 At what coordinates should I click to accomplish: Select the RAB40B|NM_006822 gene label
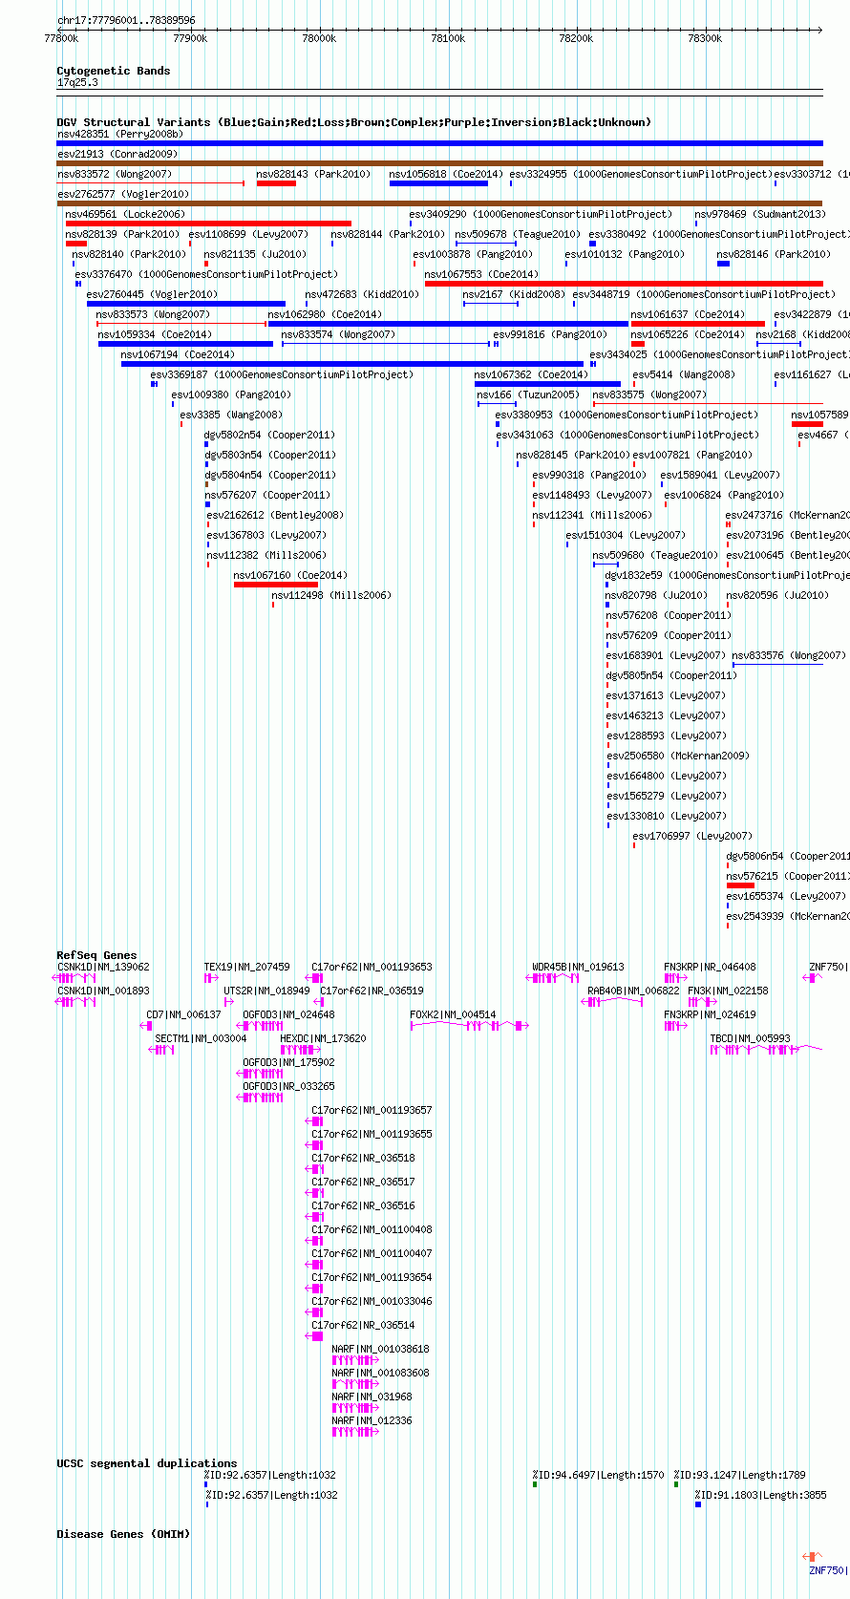(x=633, y=991)
